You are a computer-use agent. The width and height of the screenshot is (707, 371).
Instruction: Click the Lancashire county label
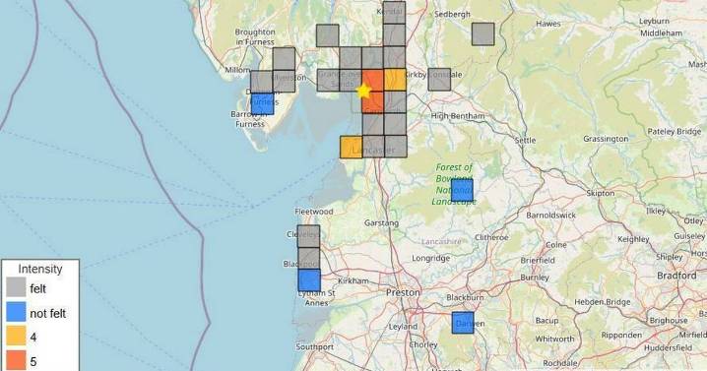[441, 242]
